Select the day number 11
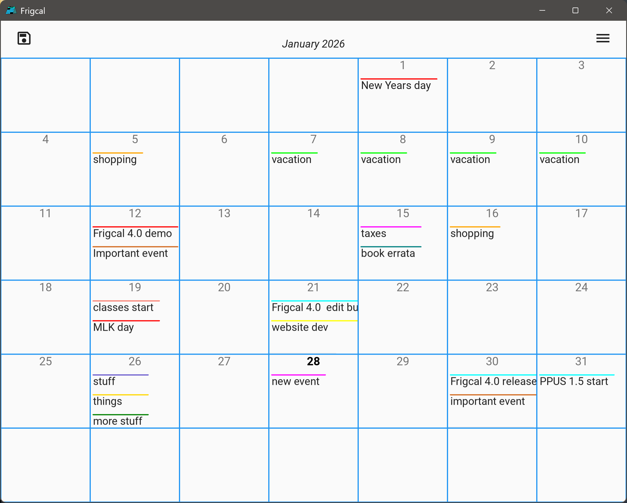The width and height of the screenshot is (627, 503). [x=45, y=213]
